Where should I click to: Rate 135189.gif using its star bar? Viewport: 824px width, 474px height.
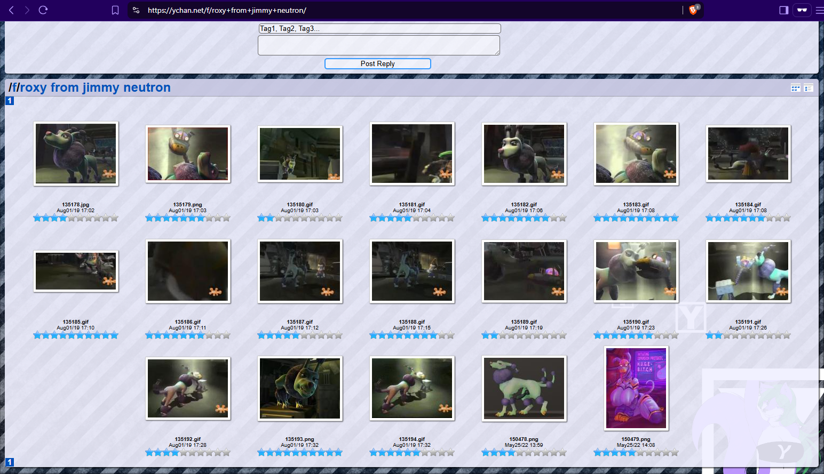524,335
